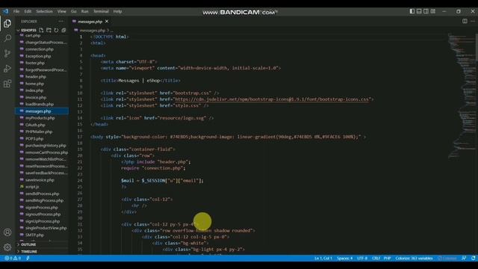Open Run and Debug view
This screenshot has height=269, width=478.
click(x=7, y=68)
